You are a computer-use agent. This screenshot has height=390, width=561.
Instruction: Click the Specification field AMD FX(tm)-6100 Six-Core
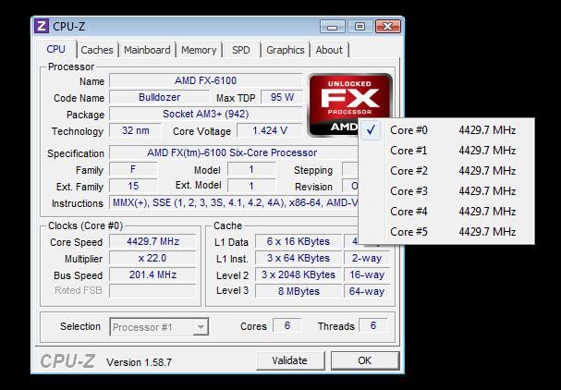pyautogui.click(x=234, y=152)
